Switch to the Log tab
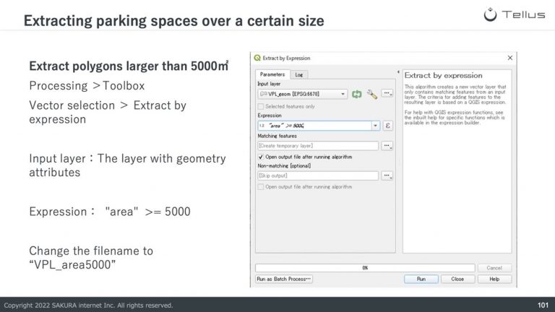This screenshot has height=312, width=555. pos(299,74)
